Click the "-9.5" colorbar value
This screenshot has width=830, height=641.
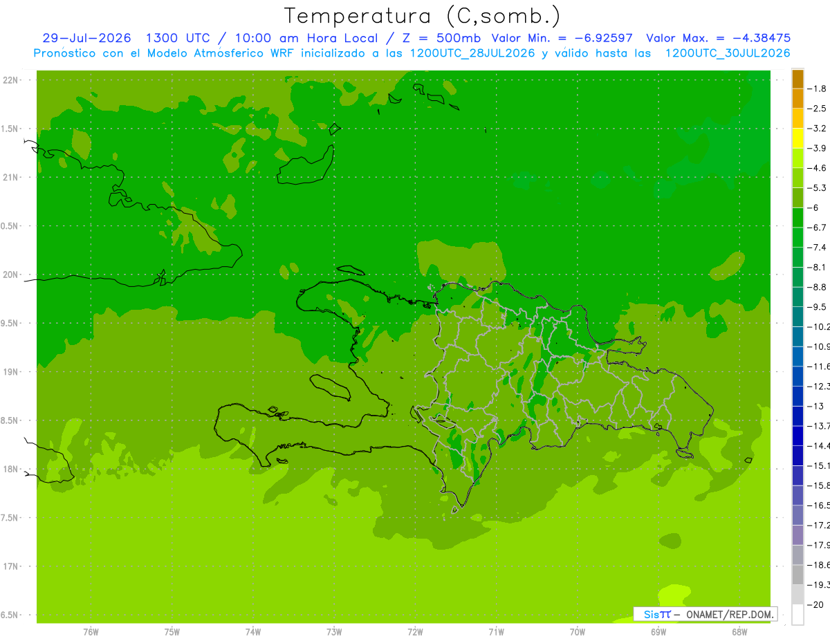817,306
